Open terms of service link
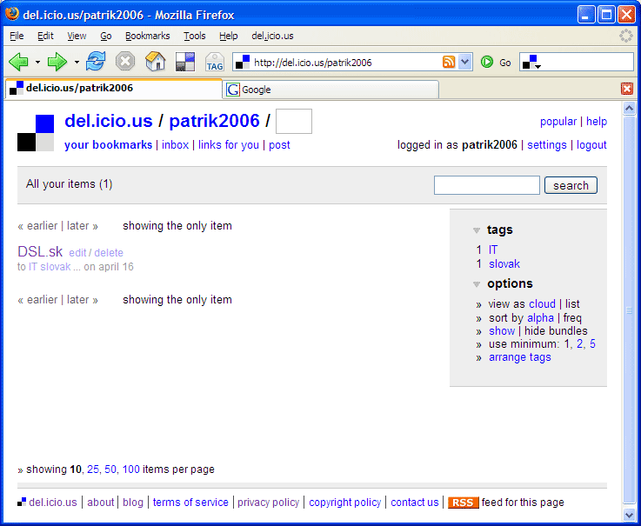641x526 pixels. click(190, 503)
